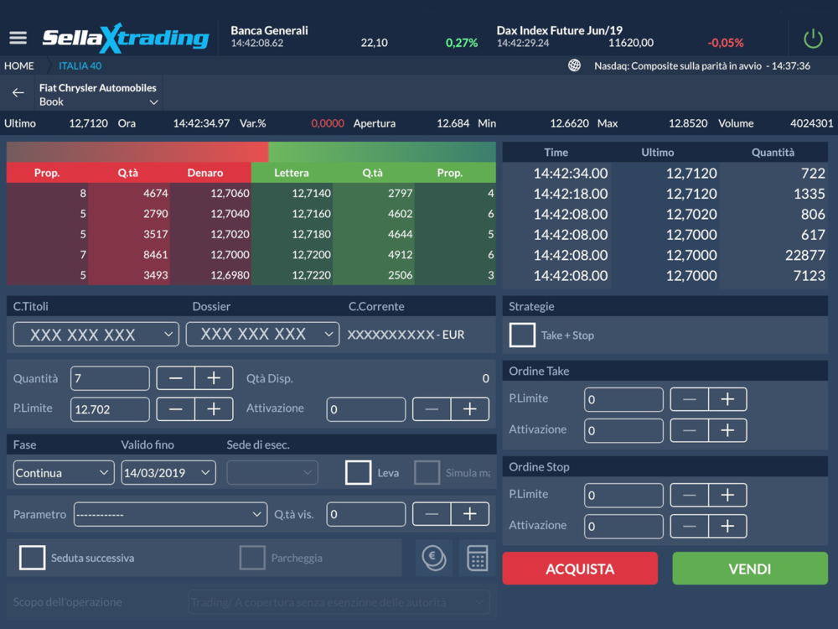Click the main order Attivazione input
Image resolution: width=838 pixels, height=629 pixels.
pyautogui.click(x=366, y=409)
